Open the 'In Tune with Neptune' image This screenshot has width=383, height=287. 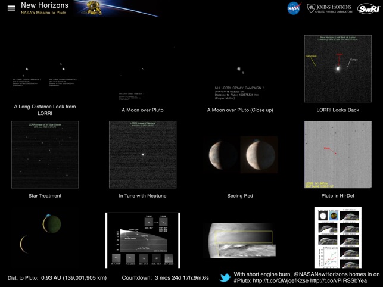tap(142, 155)
